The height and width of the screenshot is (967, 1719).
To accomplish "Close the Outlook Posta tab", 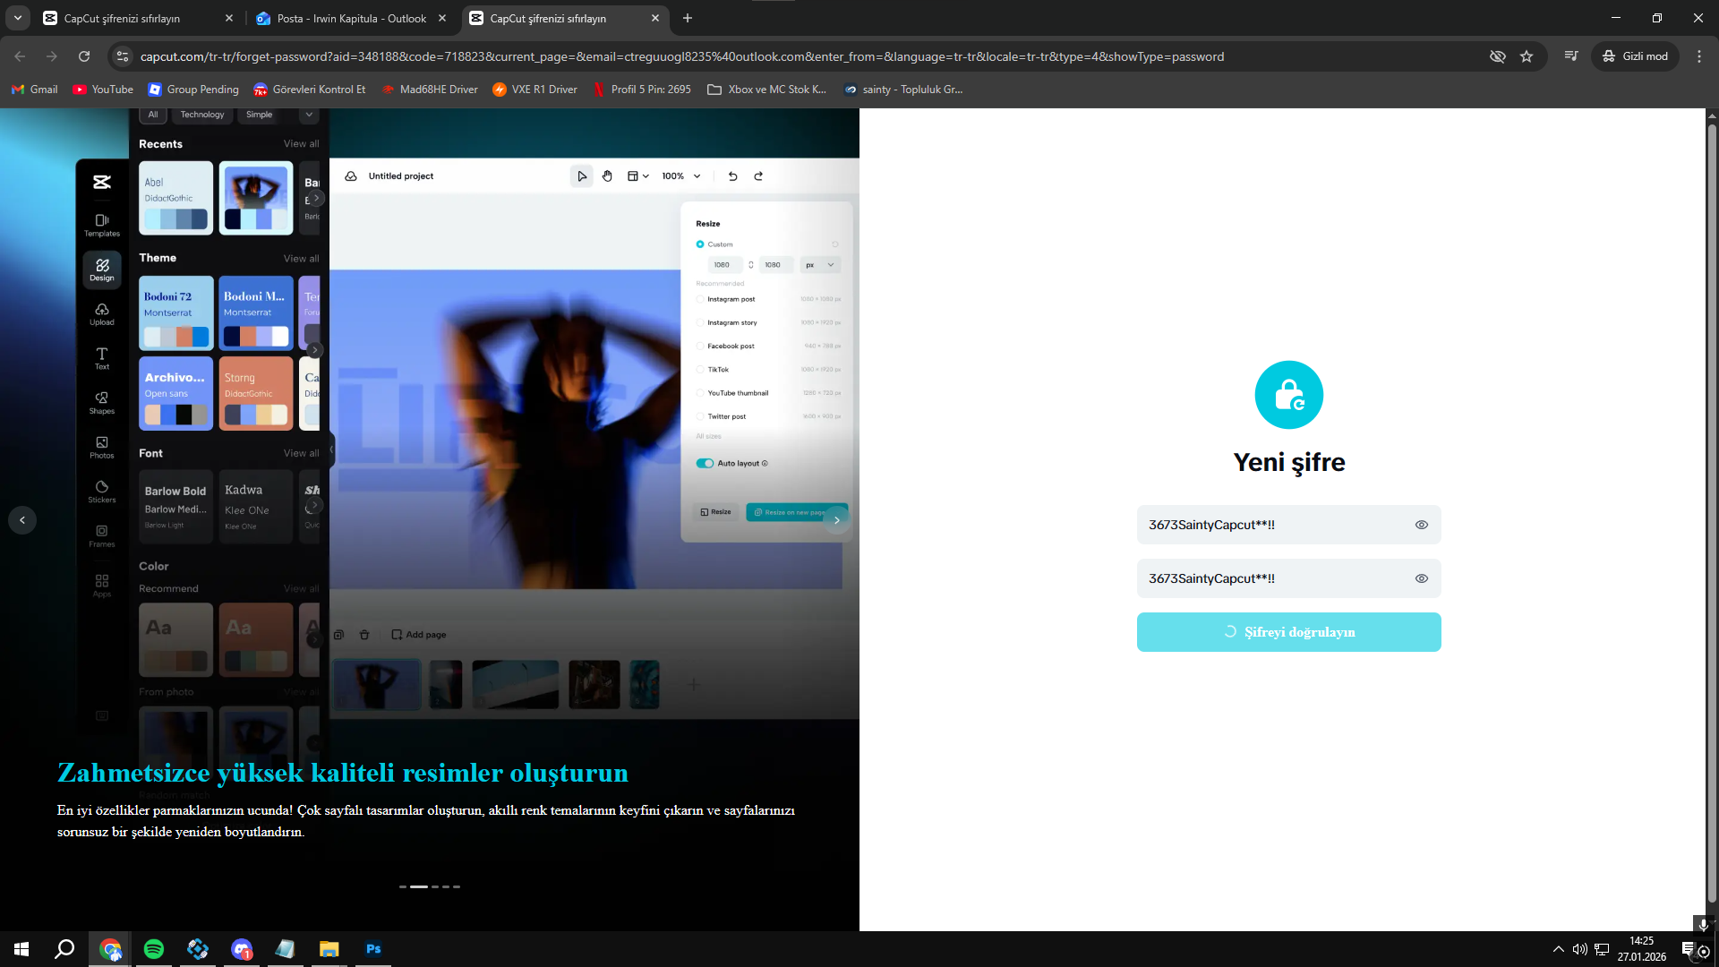I will click(x=442, y=18).
